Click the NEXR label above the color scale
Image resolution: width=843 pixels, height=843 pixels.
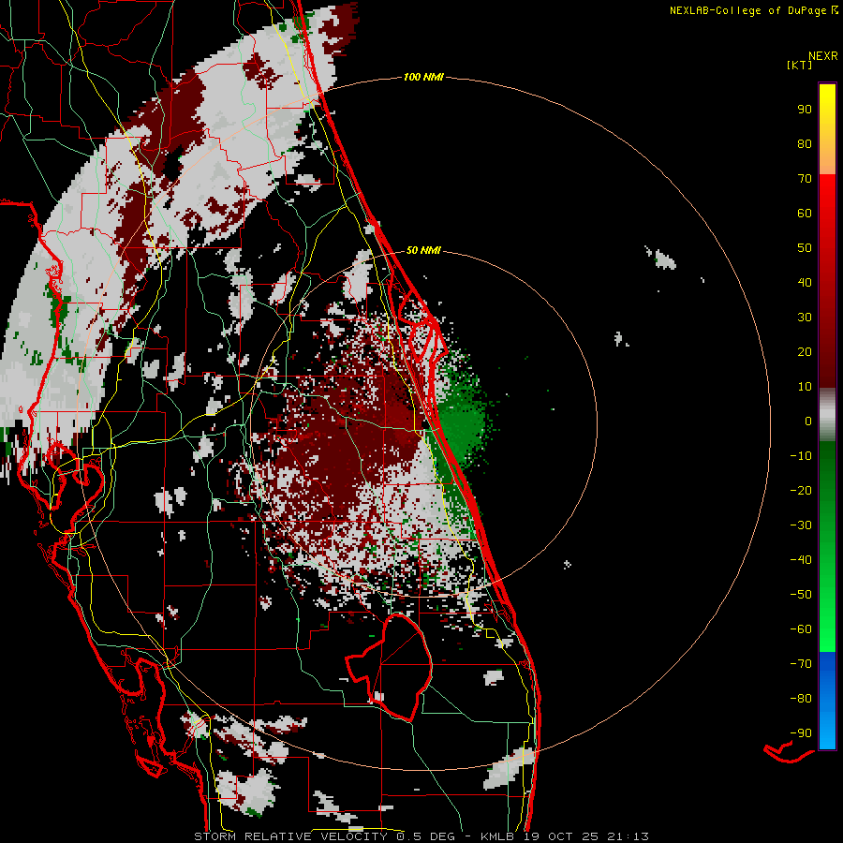pos(822,56)
